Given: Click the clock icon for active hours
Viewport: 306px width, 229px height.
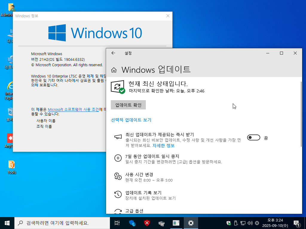Looking at the screenshot, I should click(x=118, y=176).
